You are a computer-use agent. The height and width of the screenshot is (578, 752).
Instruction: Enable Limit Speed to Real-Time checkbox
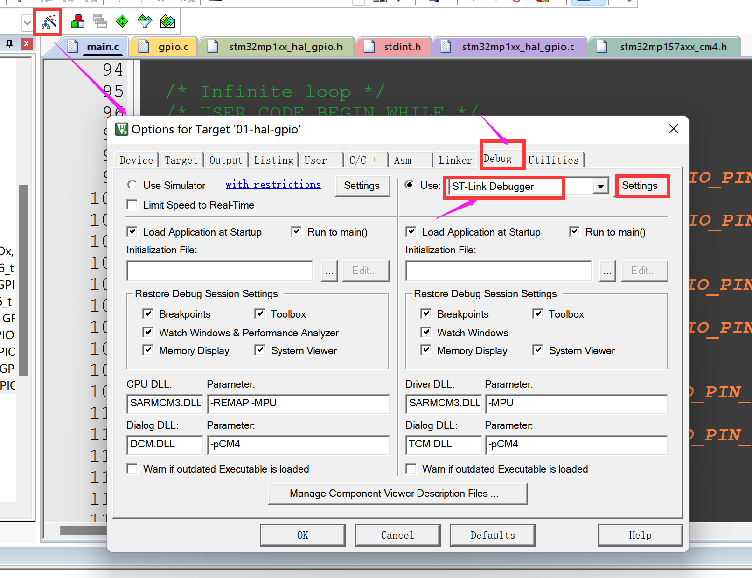click(132, 205)
